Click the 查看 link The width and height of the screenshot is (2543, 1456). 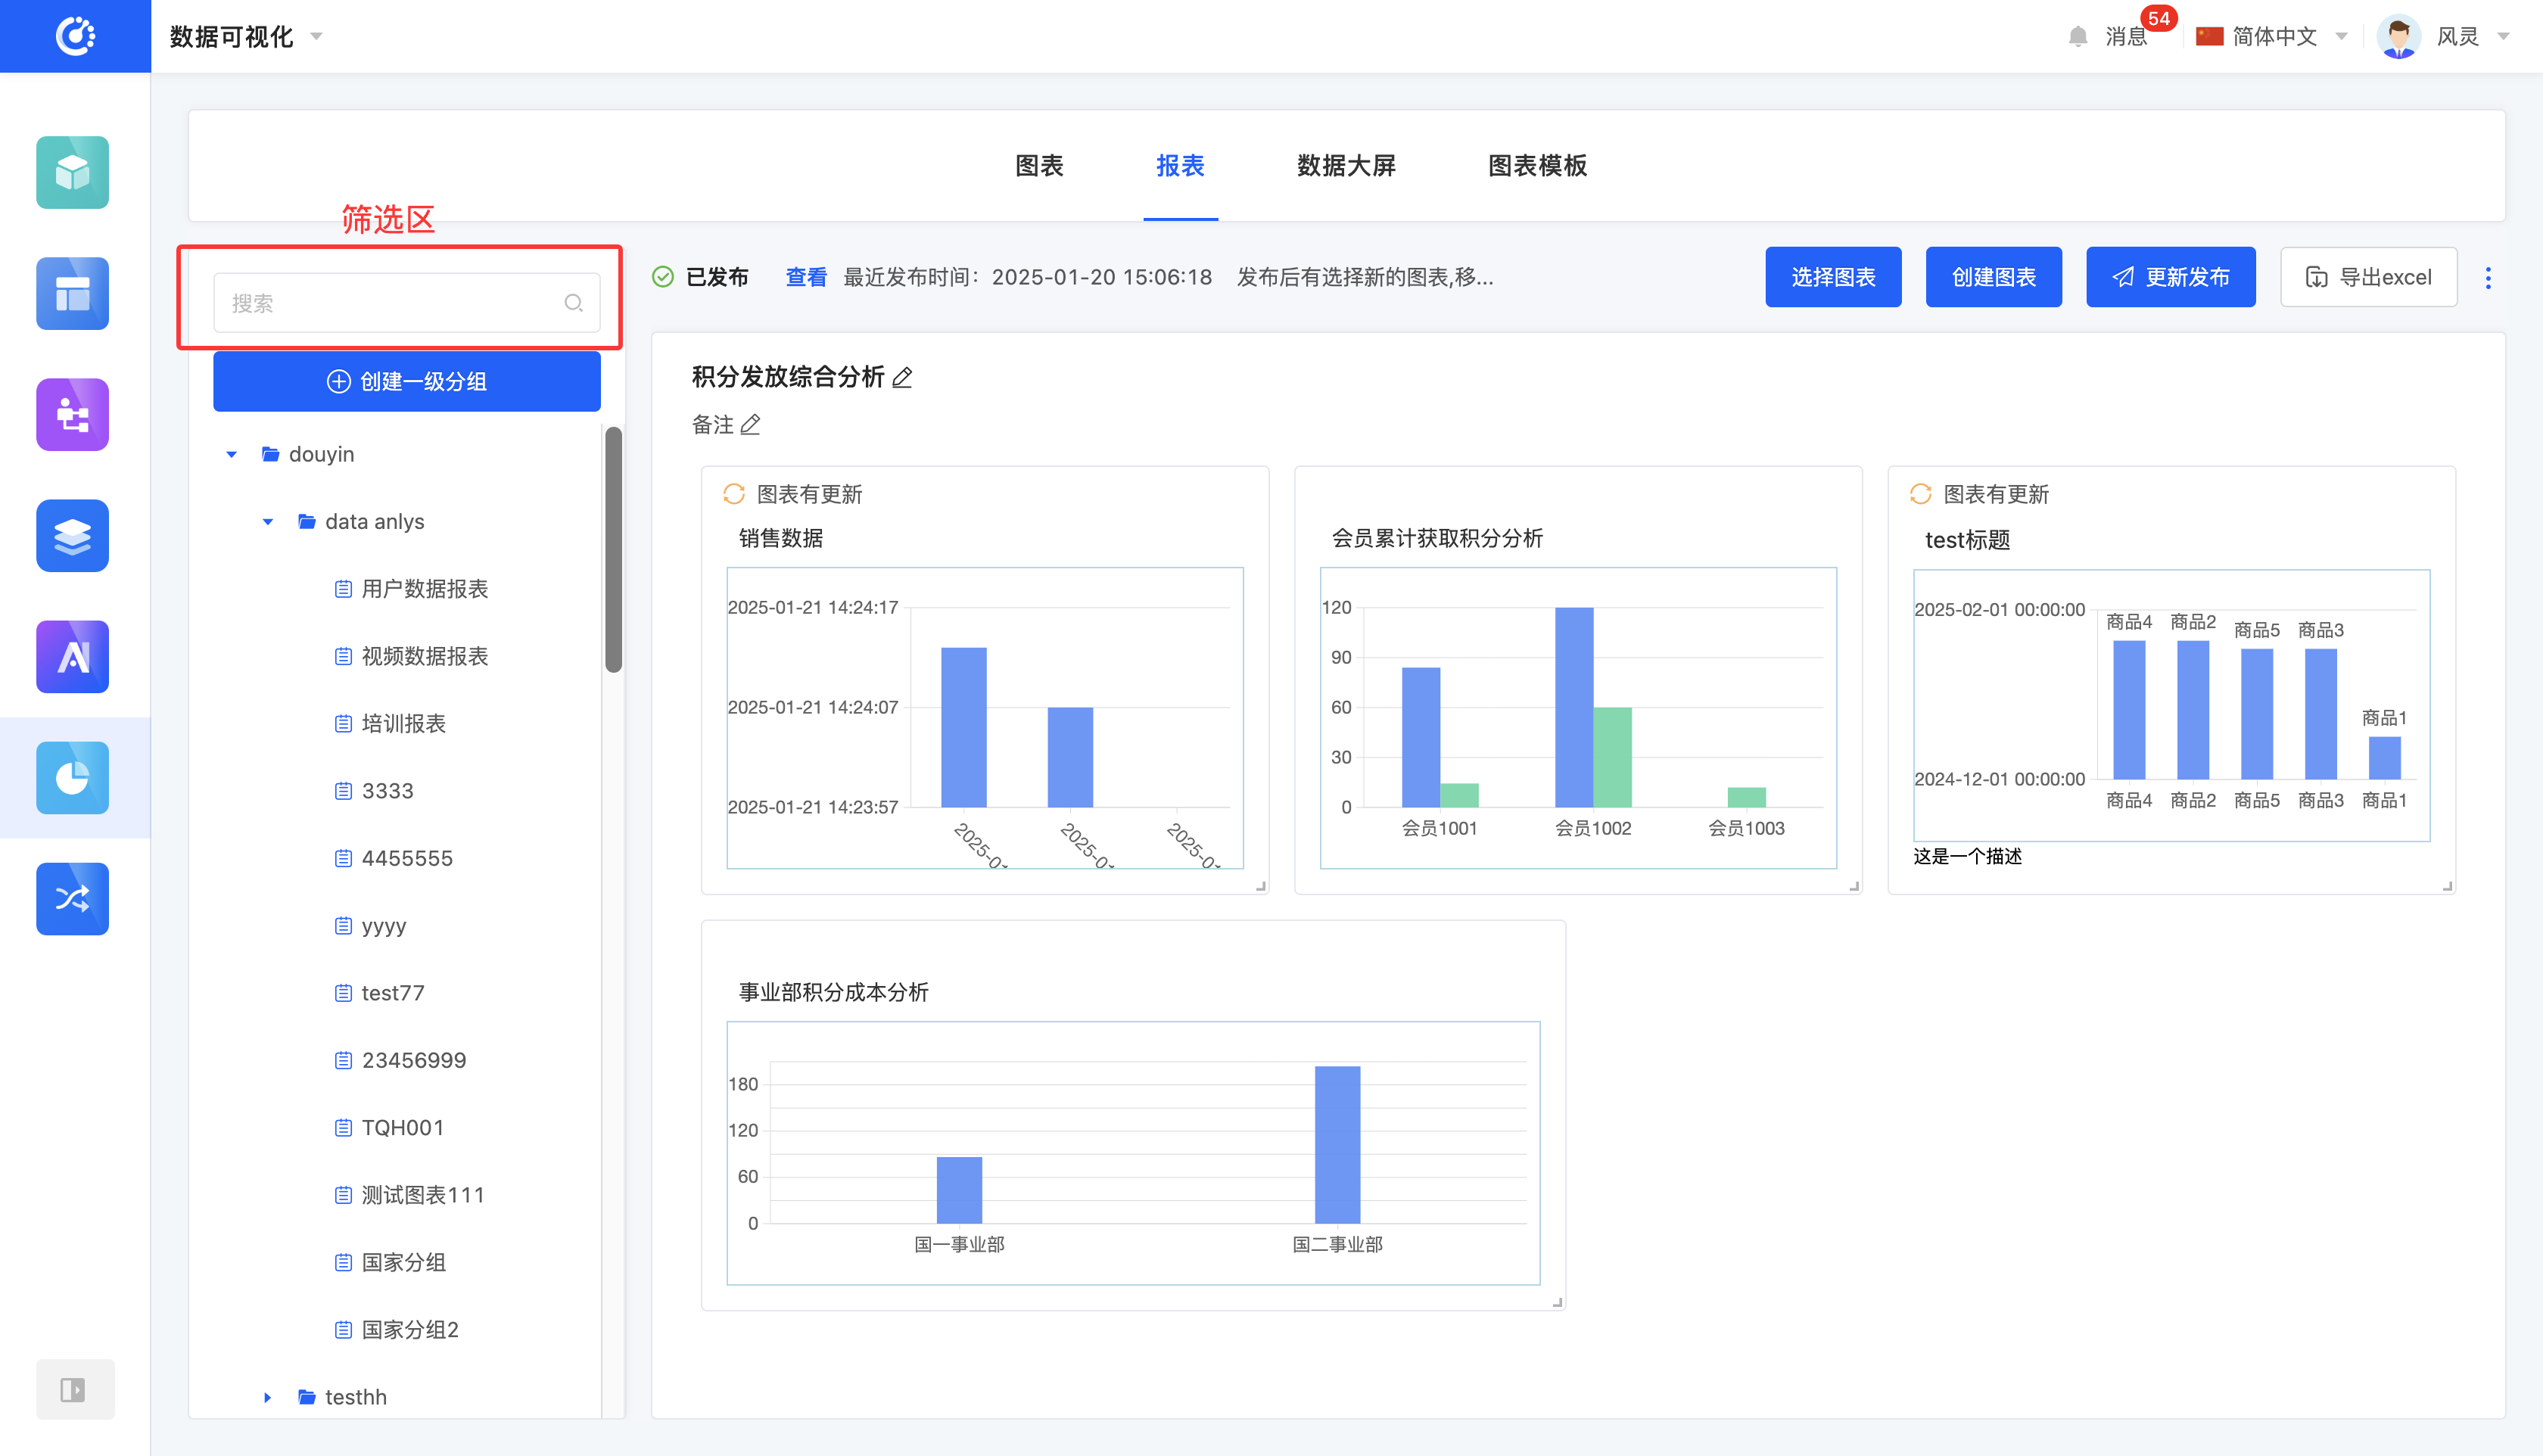click(805, 277)
